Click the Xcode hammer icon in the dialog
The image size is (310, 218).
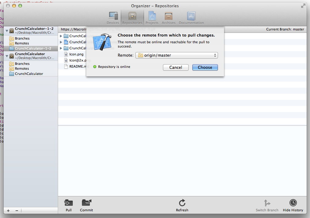pos(102,42)
